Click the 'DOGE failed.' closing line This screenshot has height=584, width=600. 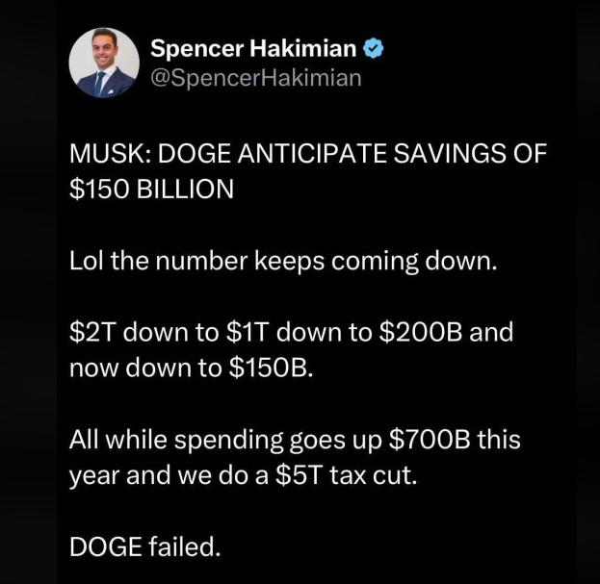click(x=145, y=546)
